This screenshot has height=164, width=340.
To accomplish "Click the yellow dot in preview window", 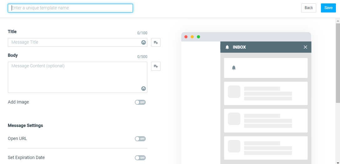I will coord(192,37).
